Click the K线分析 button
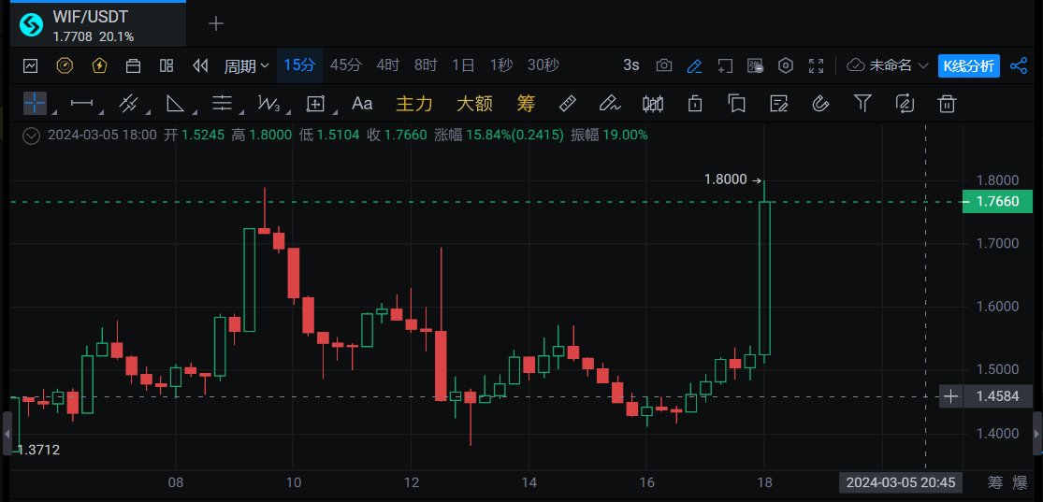Screen dimensions: 1043x502 click(x=968, y=65)
